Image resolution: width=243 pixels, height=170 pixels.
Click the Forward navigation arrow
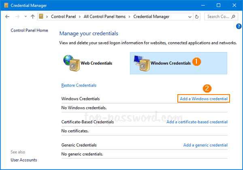(17, 17)
